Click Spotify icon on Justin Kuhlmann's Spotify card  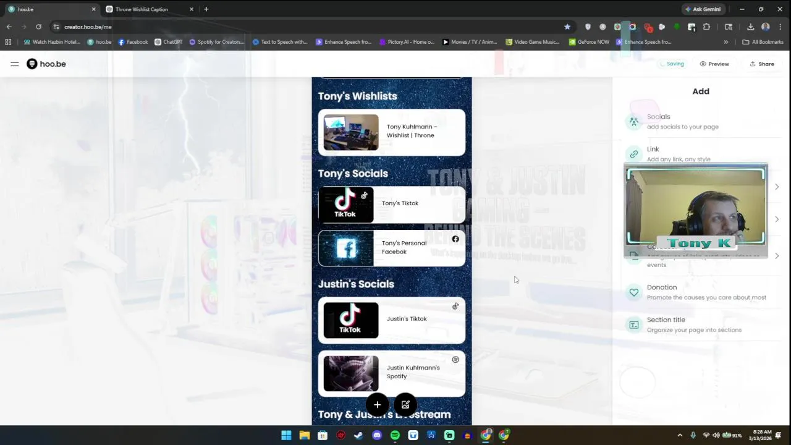(x=455, y=360)
